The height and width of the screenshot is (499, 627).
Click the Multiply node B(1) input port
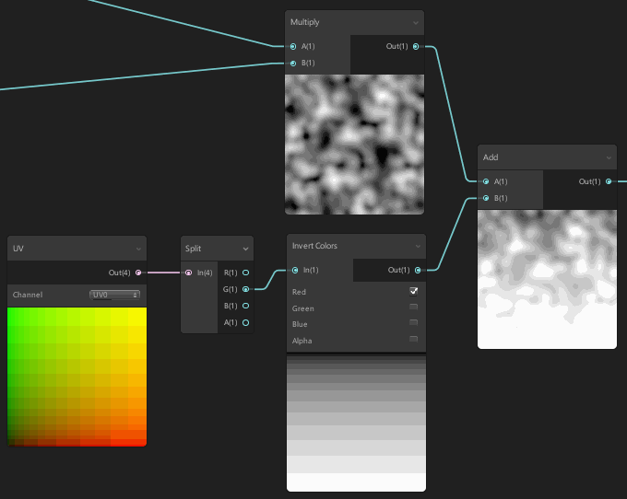[x=293, y=64]
